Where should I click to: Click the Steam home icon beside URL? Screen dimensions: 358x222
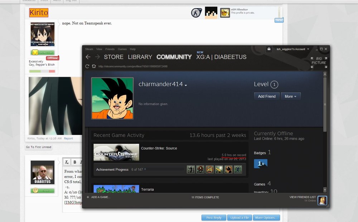tap(94, 66)
